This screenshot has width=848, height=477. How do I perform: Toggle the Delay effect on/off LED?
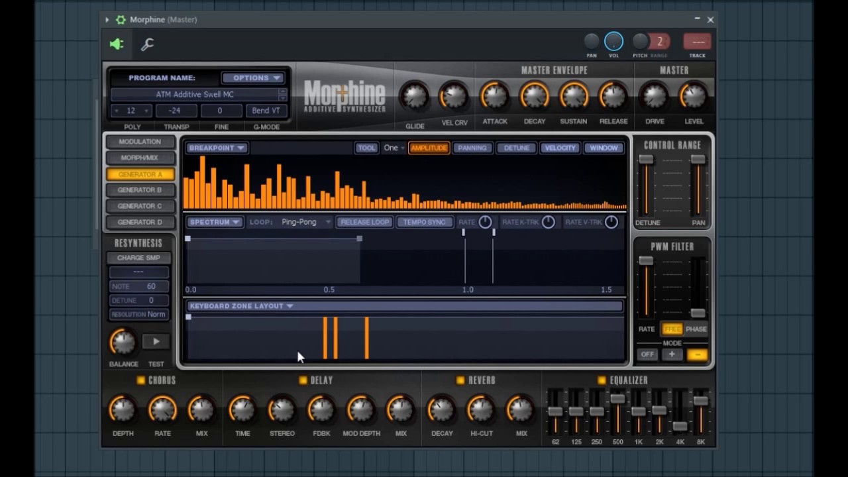click(303, 380)
